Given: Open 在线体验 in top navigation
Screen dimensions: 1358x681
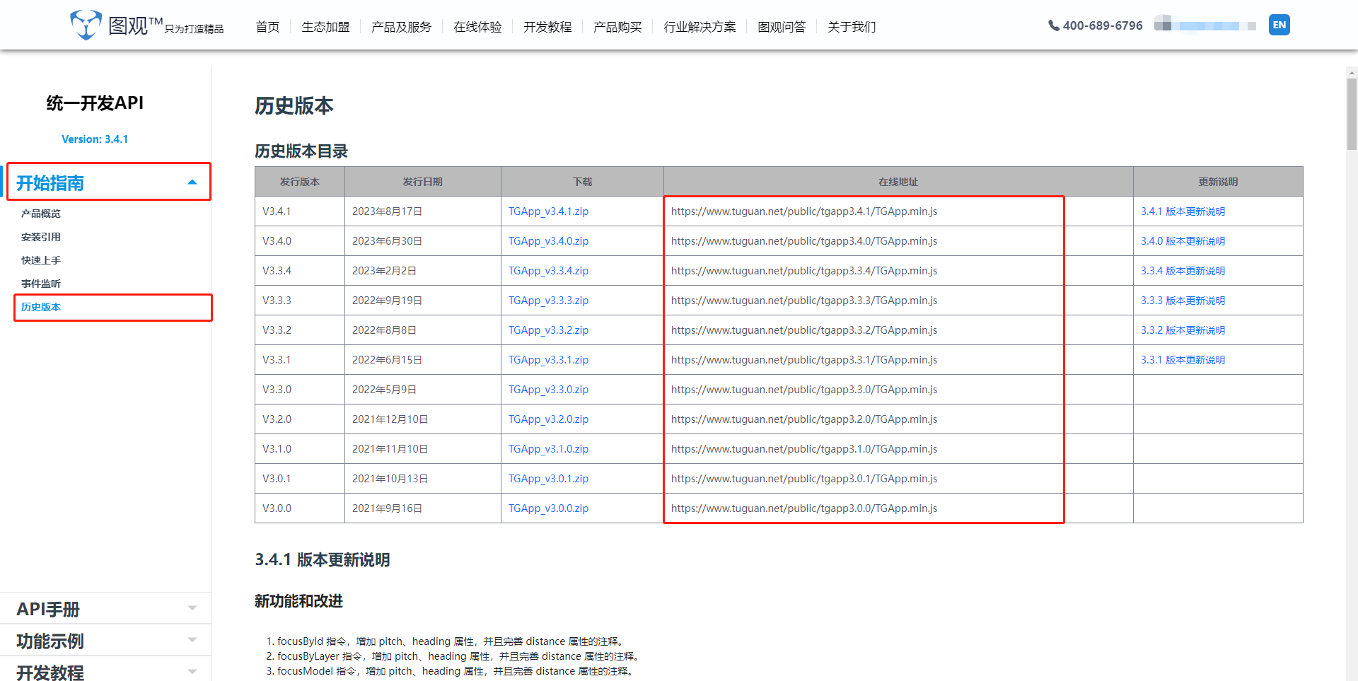Looking at the screenshot, I should coord(477,27).
